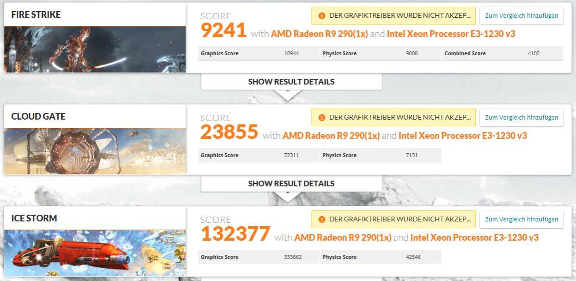Open the Fire Strike driver warning message
This screenshot has height=281, width=576.
pyautogui.click(x=393, y=16)
